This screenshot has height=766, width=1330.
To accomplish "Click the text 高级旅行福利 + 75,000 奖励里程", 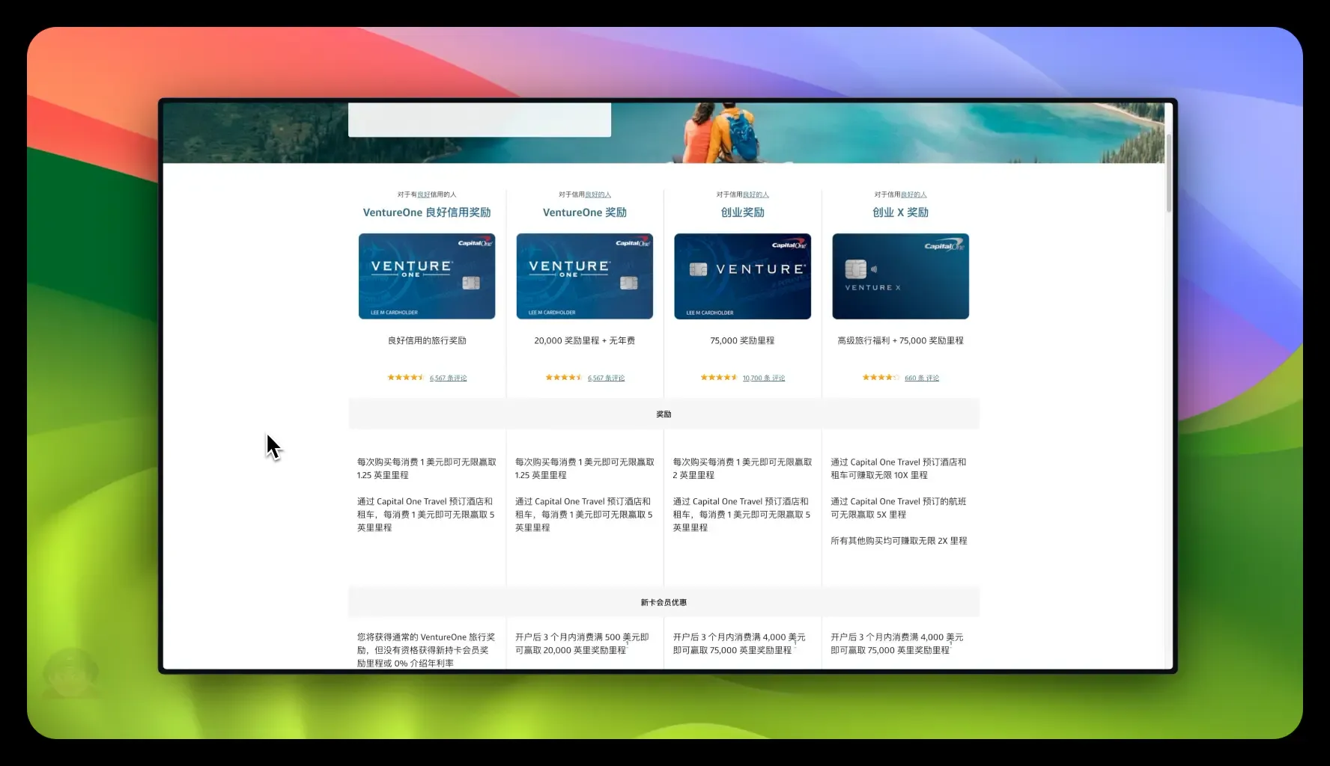I will click(900, 340).
